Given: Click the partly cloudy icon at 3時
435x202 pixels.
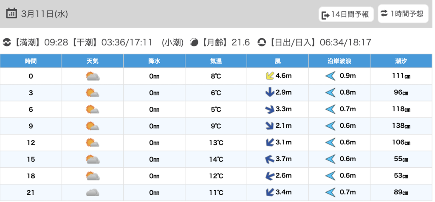Looking at the screenshot, I should (92, 93).
